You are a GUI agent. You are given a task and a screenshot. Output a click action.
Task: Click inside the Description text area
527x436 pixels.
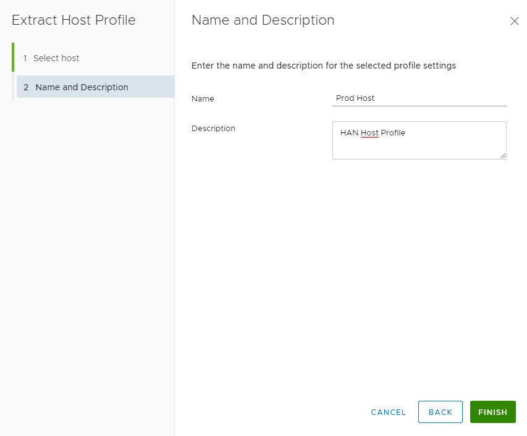[x=419, y=147]
